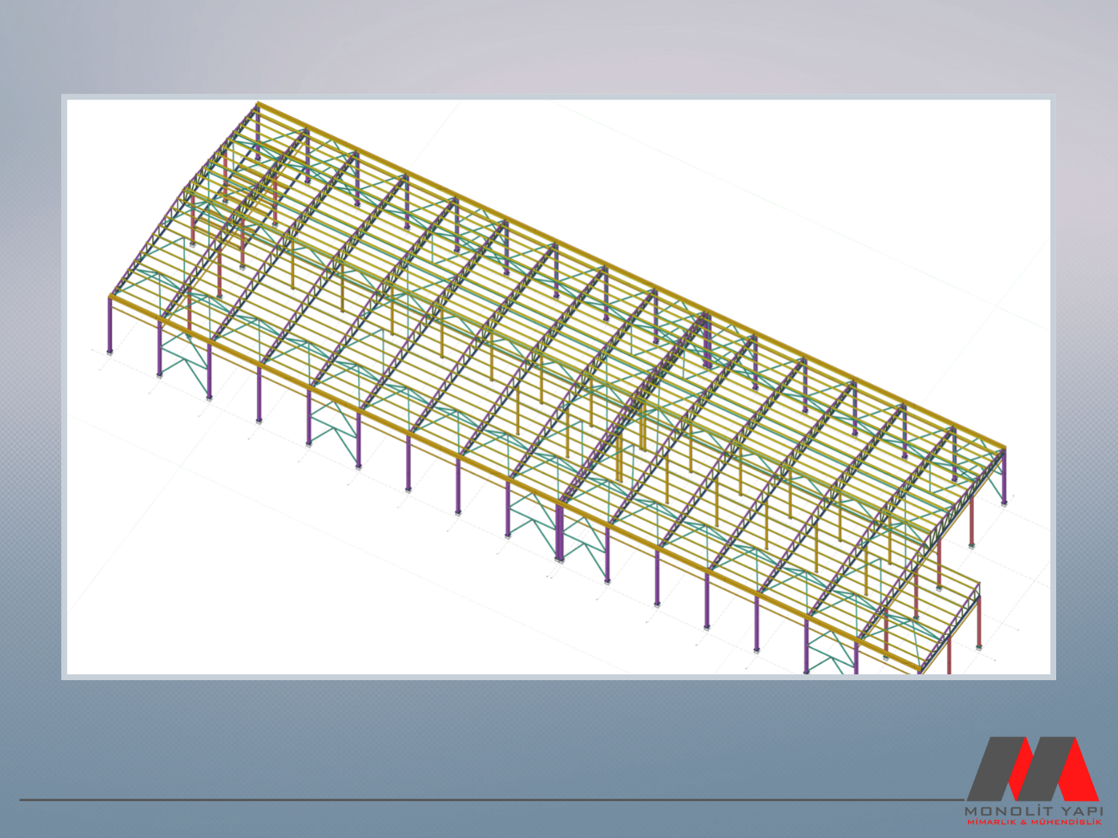The image size is (1118, 838).
Task: Select the steel structure model image
Action: [558, 386]
